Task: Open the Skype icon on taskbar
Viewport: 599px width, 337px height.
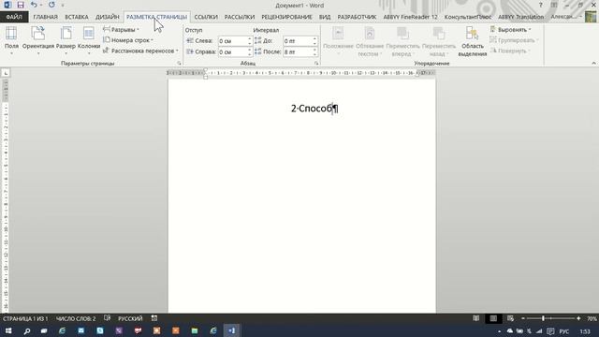Action: (x=100, y=330)
